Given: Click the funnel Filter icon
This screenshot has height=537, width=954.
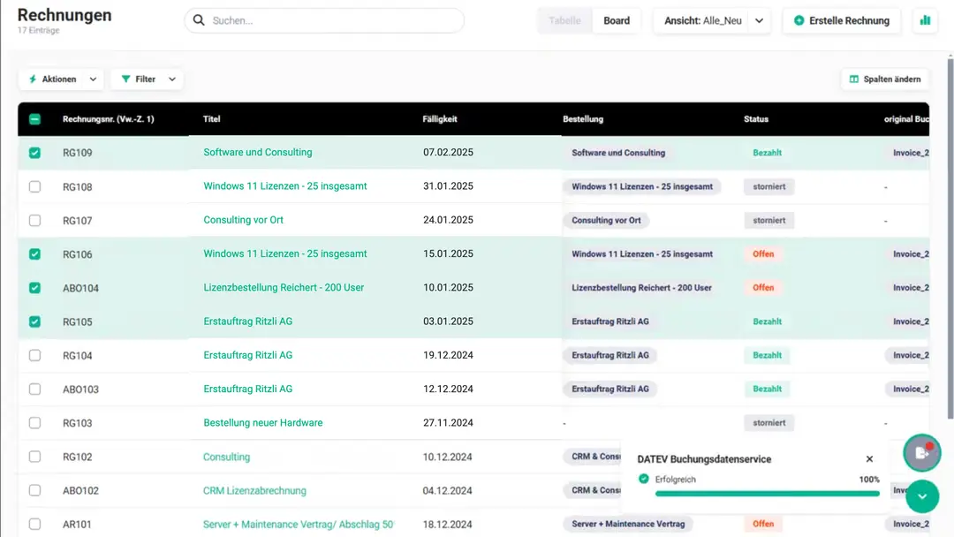Looking at the screenshot, I should (126, 79).
